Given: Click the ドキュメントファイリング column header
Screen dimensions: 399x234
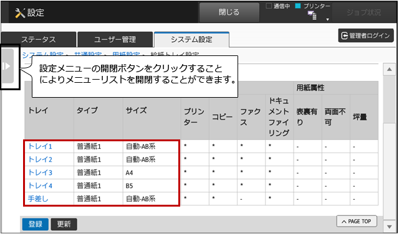Looking at the screenshot, I should tap(279, 117).
